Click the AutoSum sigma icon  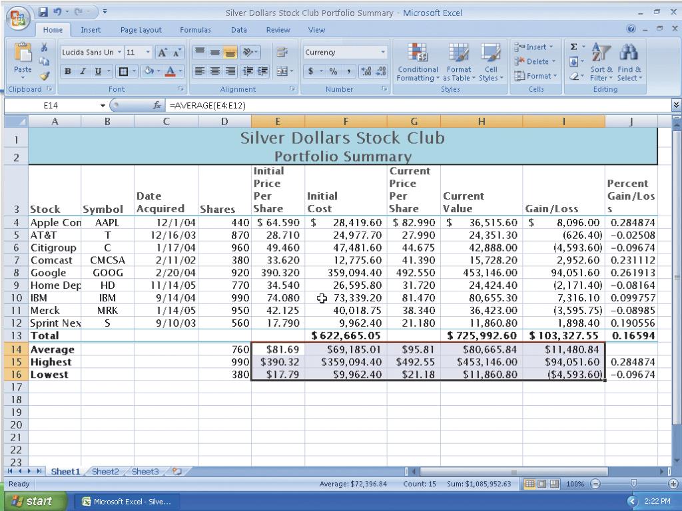click(x=573, y=47)
